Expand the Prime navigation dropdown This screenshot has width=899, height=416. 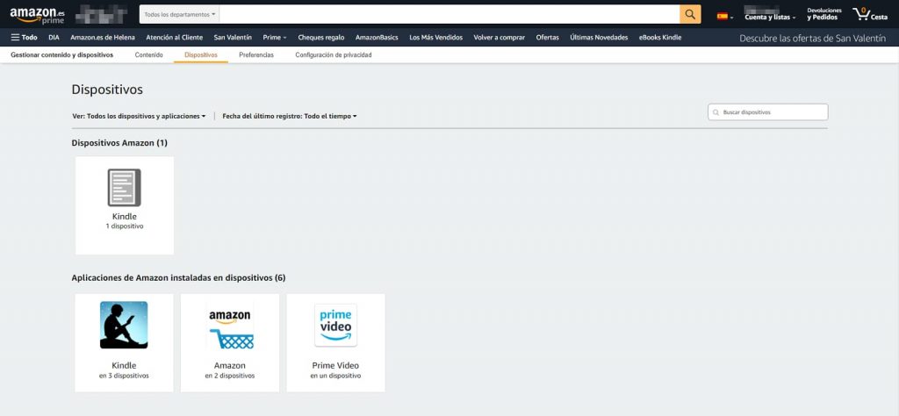275,37
